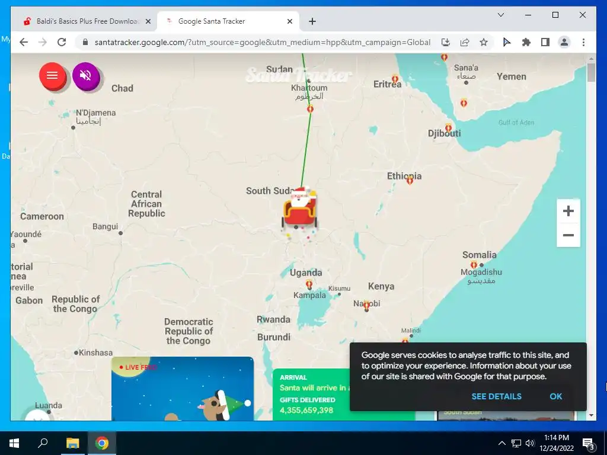Open a new browser tab
The width and height of the screenshot is (607, 455).
click(x=312, y=22)
